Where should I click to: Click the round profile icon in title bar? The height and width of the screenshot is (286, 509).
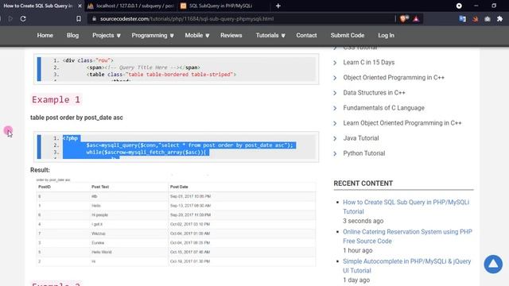tap(459, 6)
